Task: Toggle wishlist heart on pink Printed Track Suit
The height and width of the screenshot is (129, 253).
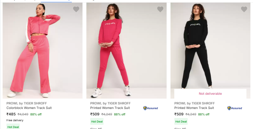Action: tap(160, 9)
